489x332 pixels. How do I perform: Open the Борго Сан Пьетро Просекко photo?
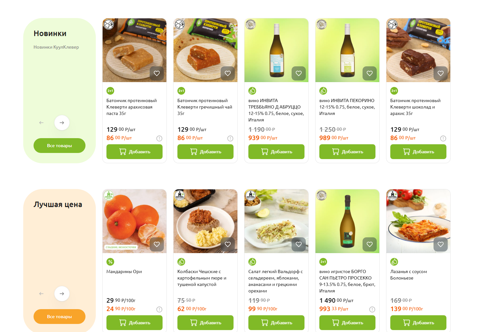pyautogui.click(x=347, y=221)
